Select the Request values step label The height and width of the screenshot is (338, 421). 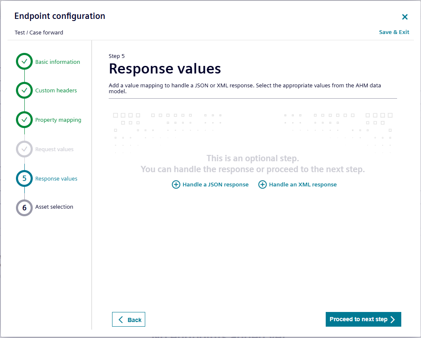pos(54,149)
